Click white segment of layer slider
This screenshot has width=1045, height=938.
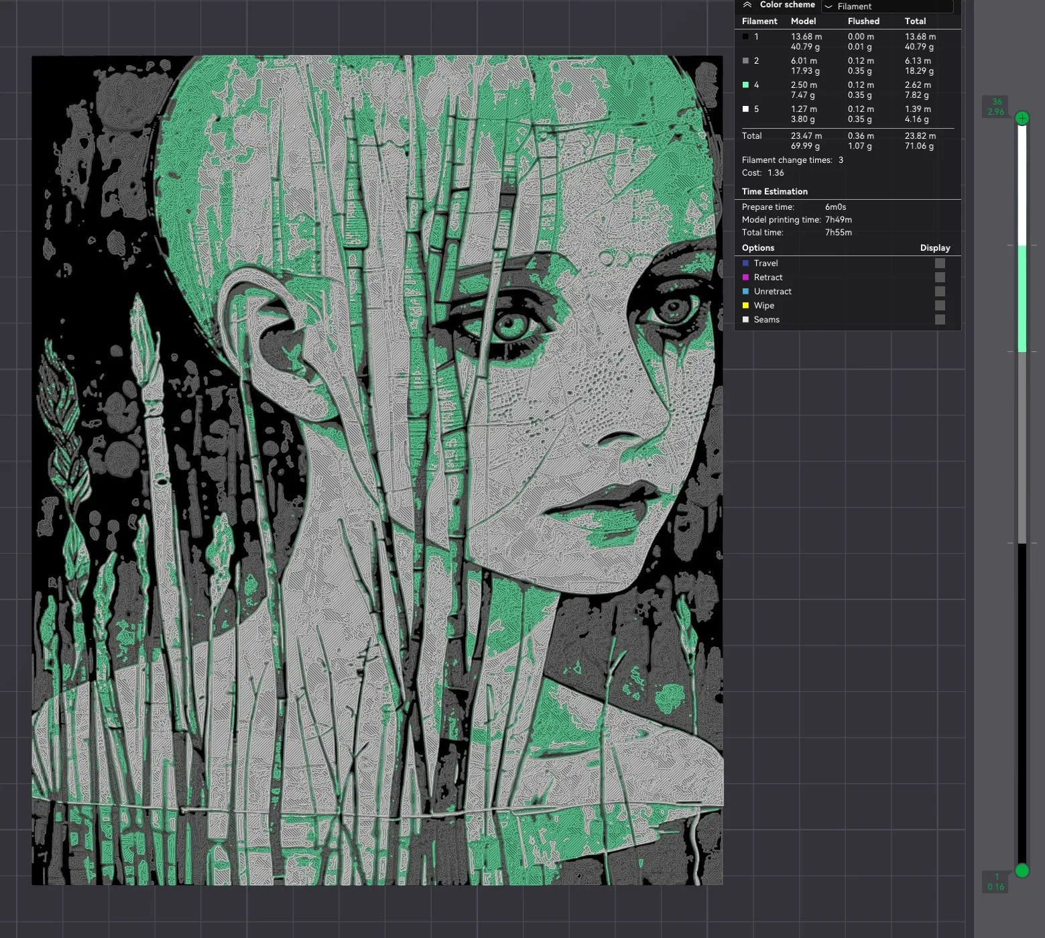click(x=1022, y=185)
